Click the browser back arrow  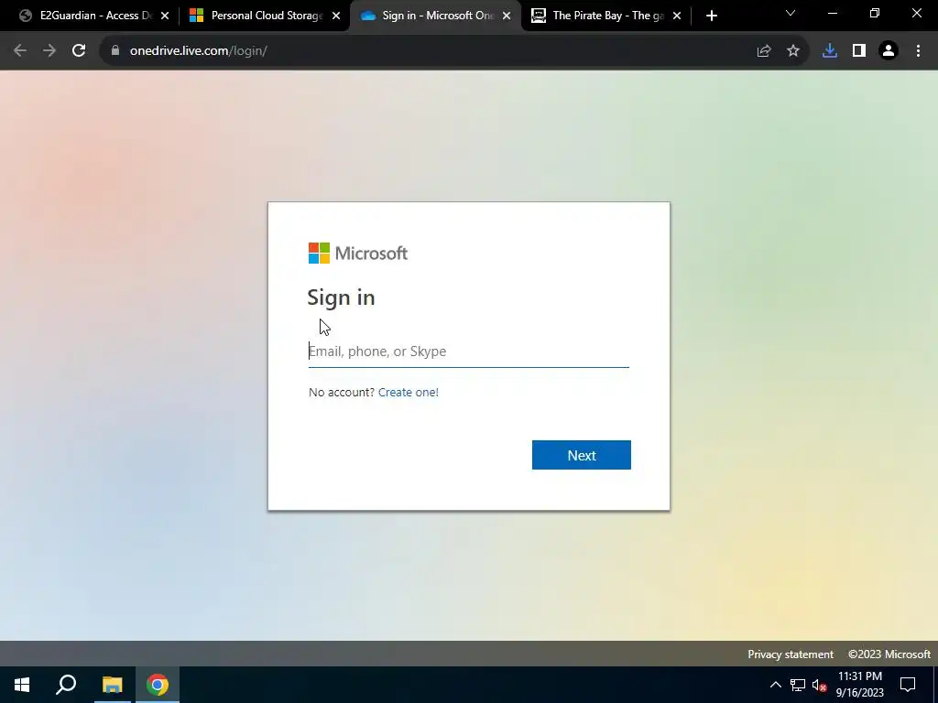tap(20, 51)
